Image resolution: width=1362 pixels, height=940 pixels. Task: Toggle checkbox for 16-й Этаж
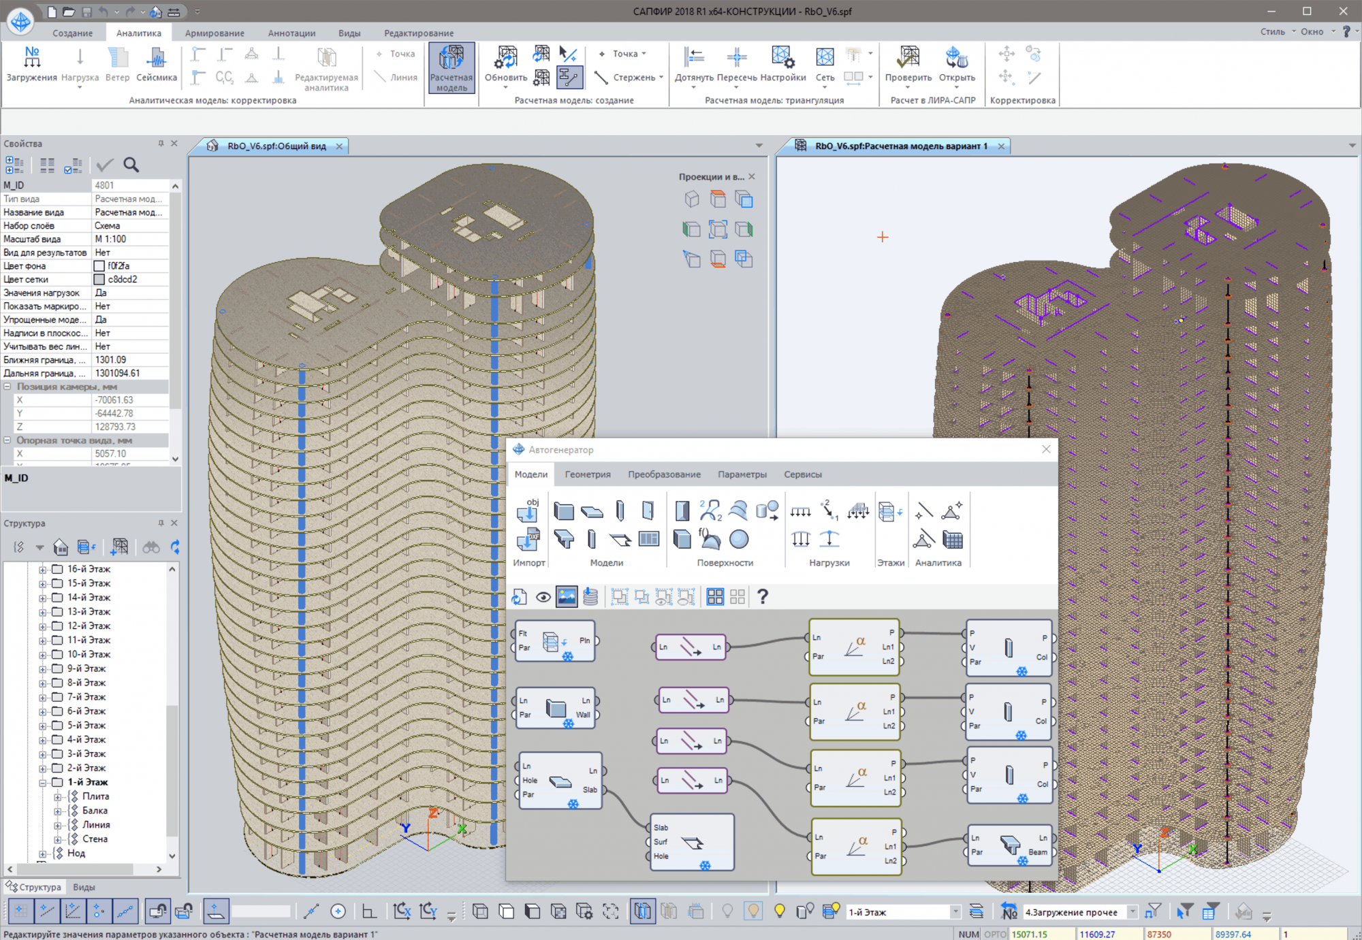point(58,569)
